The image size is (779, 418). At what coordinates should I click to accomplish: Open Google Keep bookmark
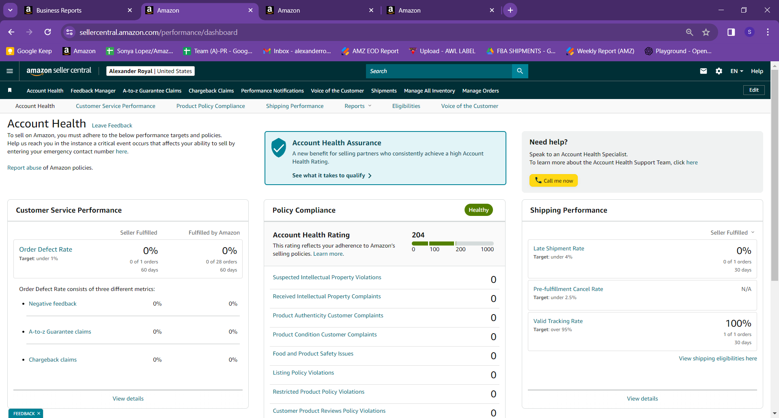pos(29,51)
